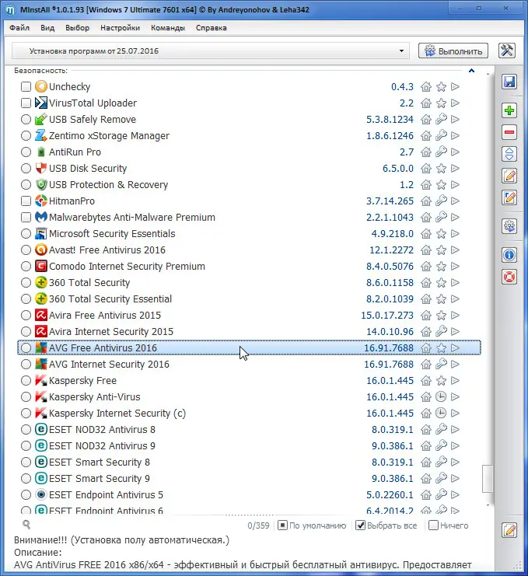
Task: Click the key icon in ESET Smart Security 9 row
Action: 441,478
